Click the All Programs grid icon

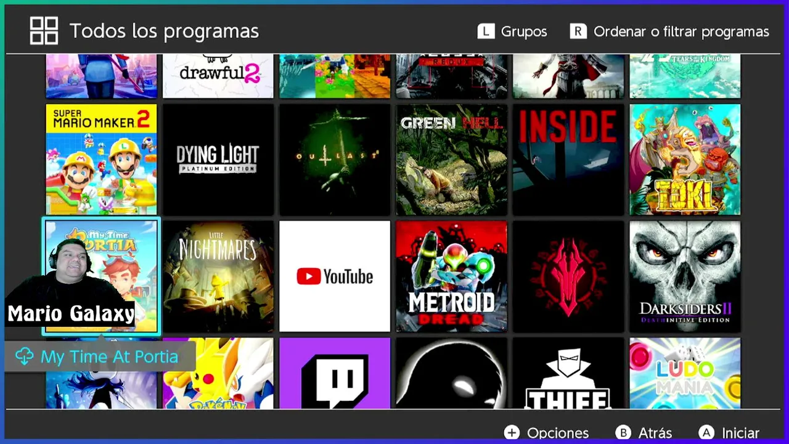click(x=44, y=31)
